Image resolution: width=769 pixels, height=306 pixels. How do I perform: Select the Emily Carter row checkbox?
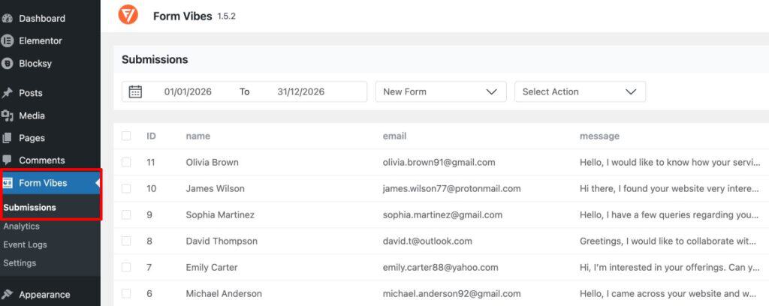(x=126, y=267)
